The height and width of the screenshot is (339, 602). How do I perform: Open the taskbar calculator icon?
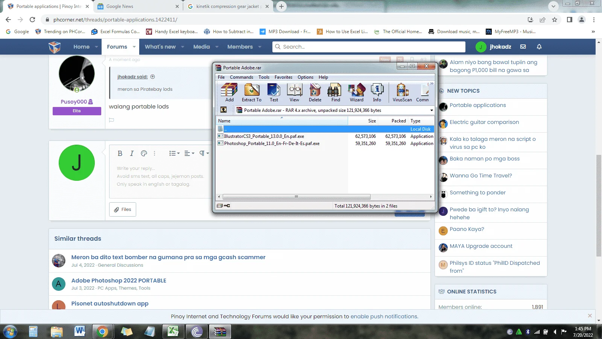click(33, 331)
